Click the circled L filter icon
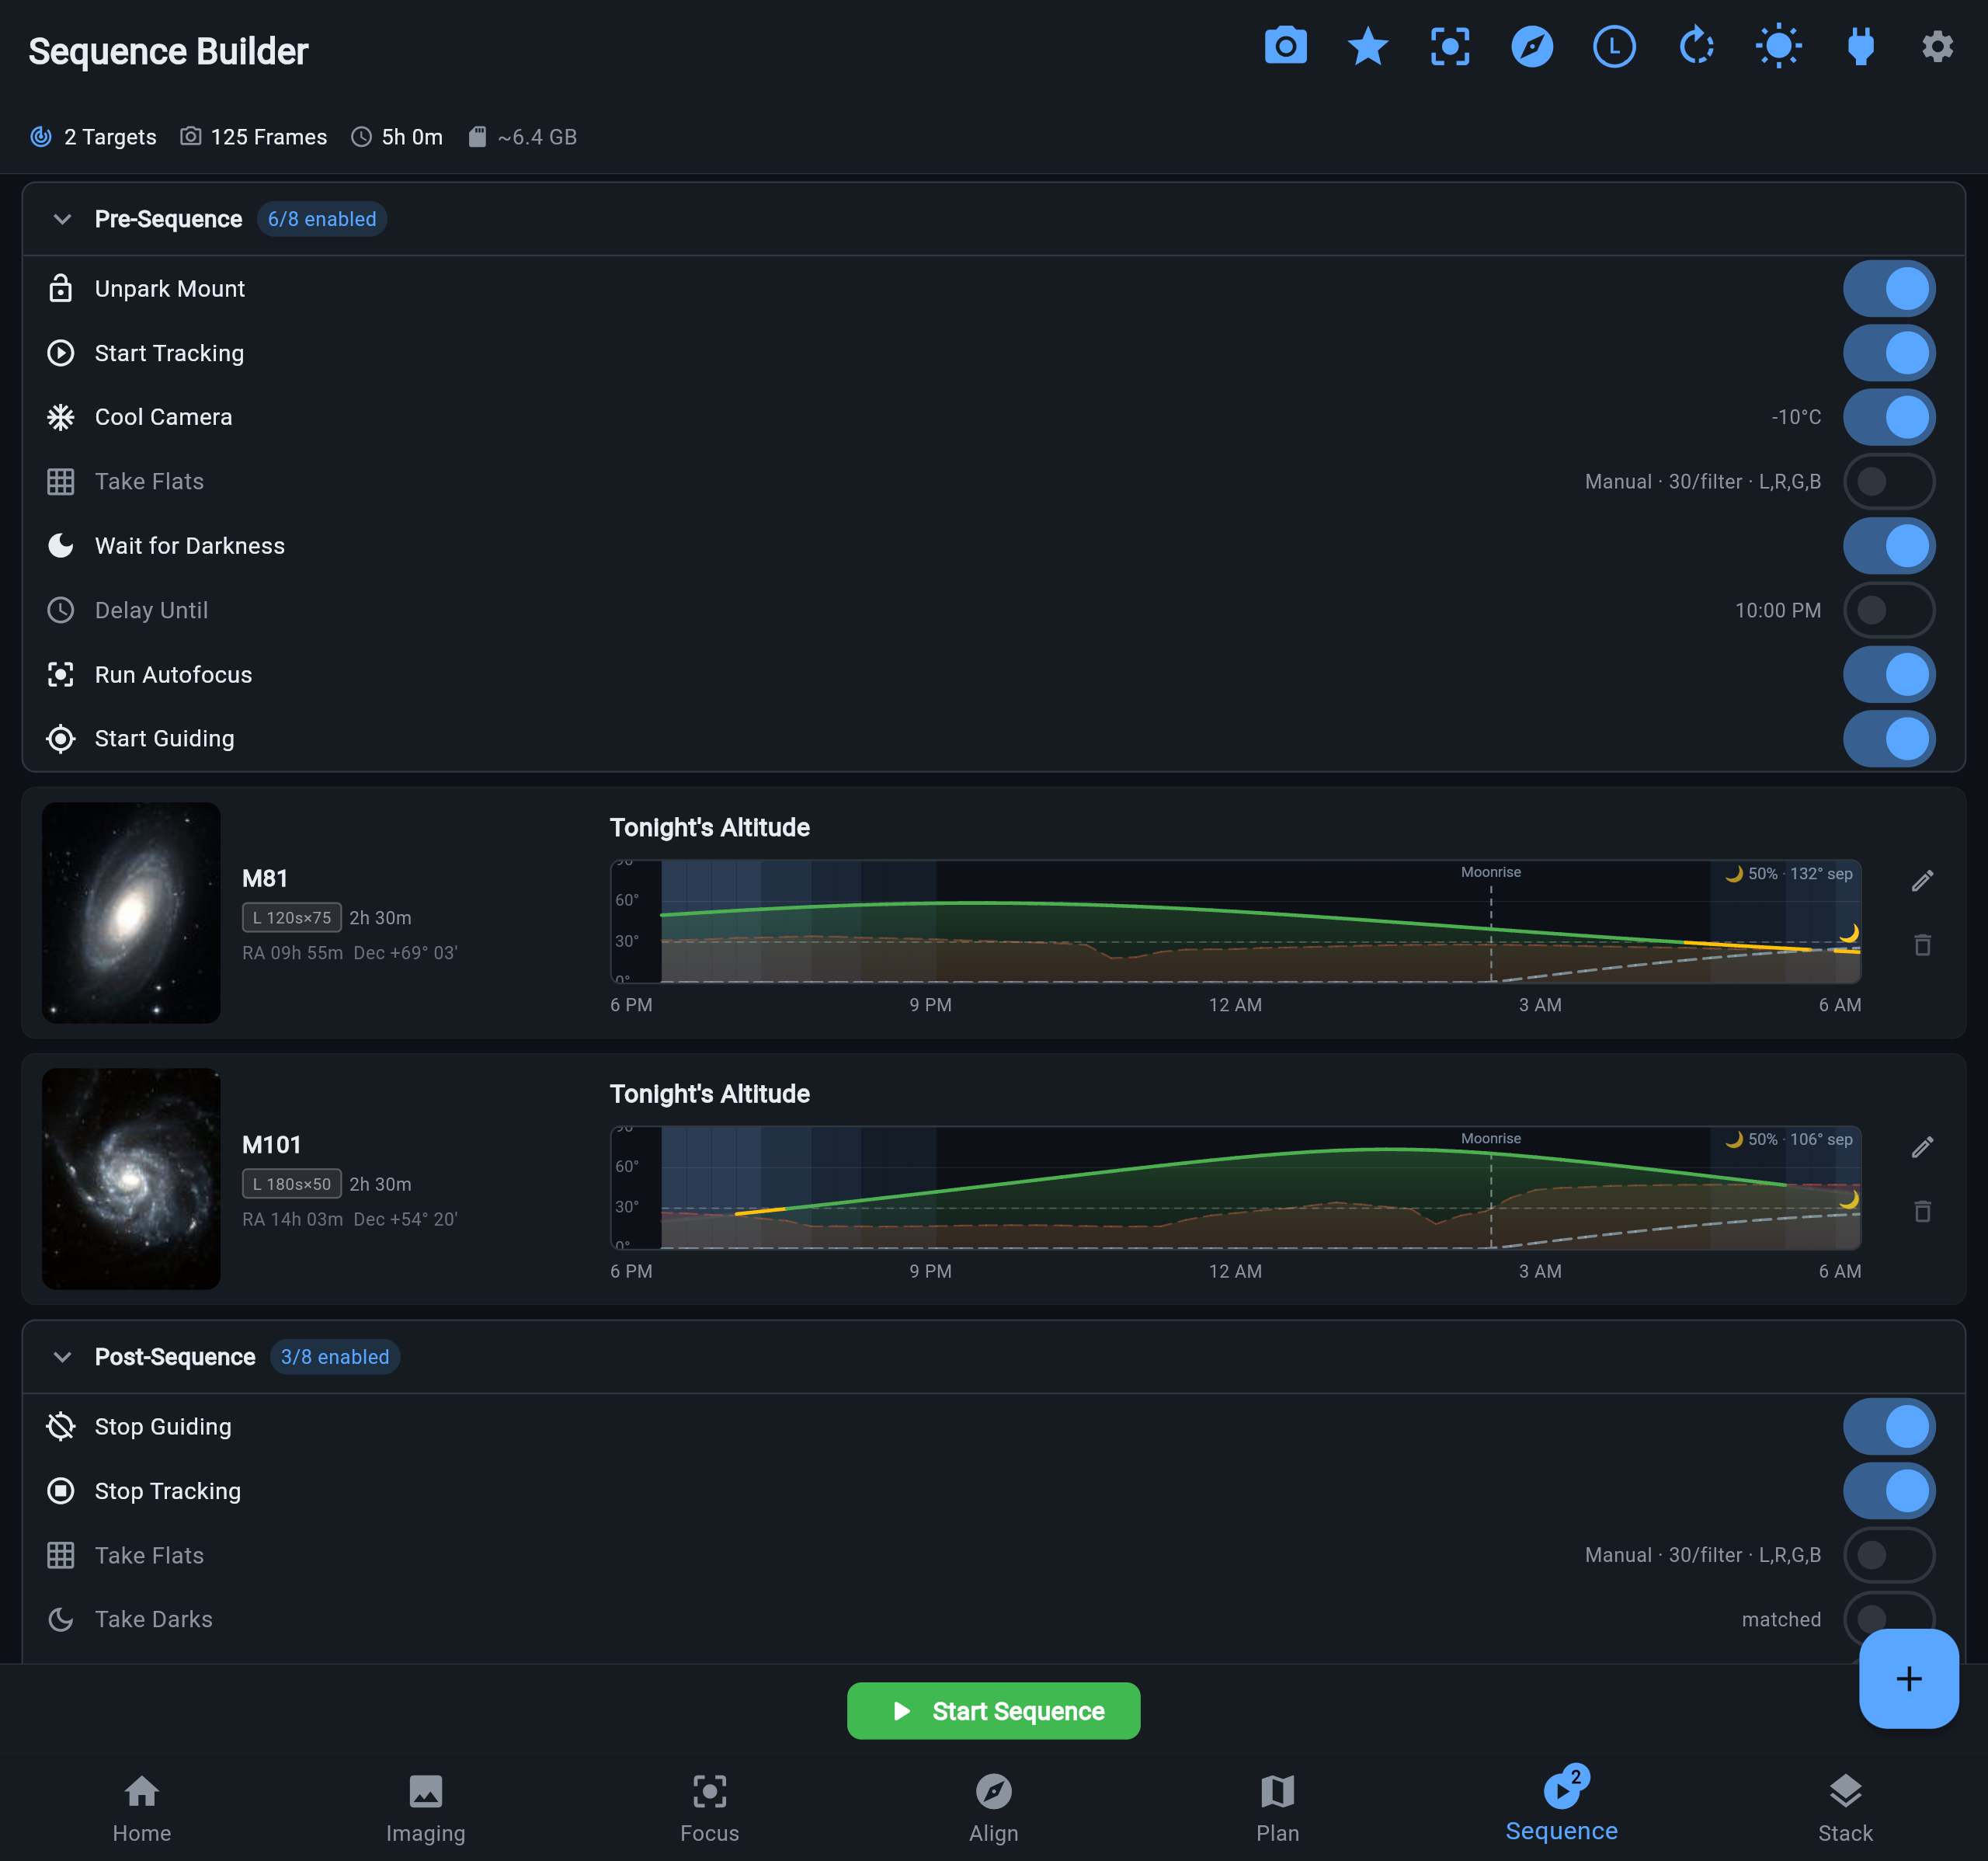The width and height of the screenshot is (1988, 1861). 1614,47
